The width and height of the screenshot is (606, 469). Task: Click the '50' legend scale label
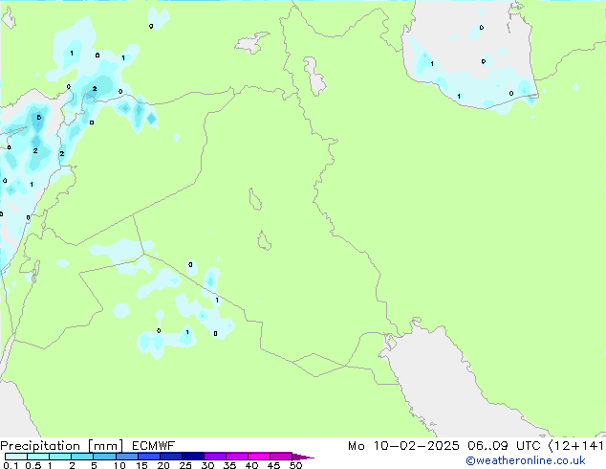[295, 465]
